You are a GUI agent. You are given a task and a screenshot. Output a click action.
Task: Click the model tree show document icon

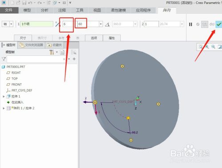[62, 52]
